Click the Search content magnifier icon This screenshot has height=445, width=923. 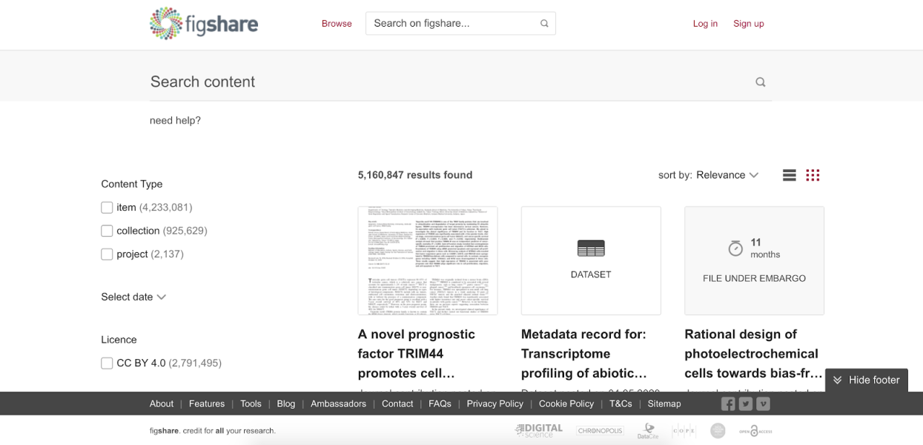pyautogui.click(x=760, y=82)
